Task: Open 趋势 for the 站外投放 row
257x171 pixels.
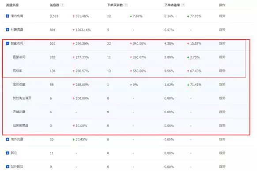Action: coord(222,167)
